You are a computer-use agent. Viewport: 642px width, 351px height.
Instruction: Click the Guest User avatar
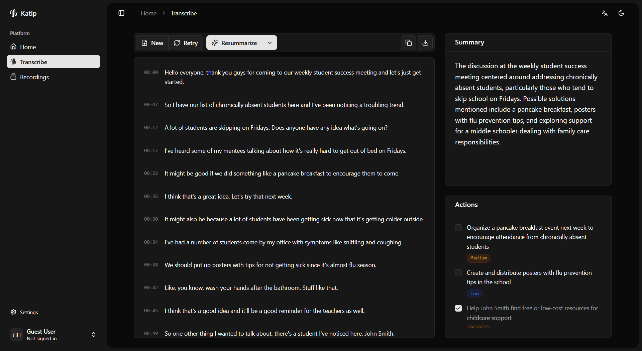[x=16, y=335]
